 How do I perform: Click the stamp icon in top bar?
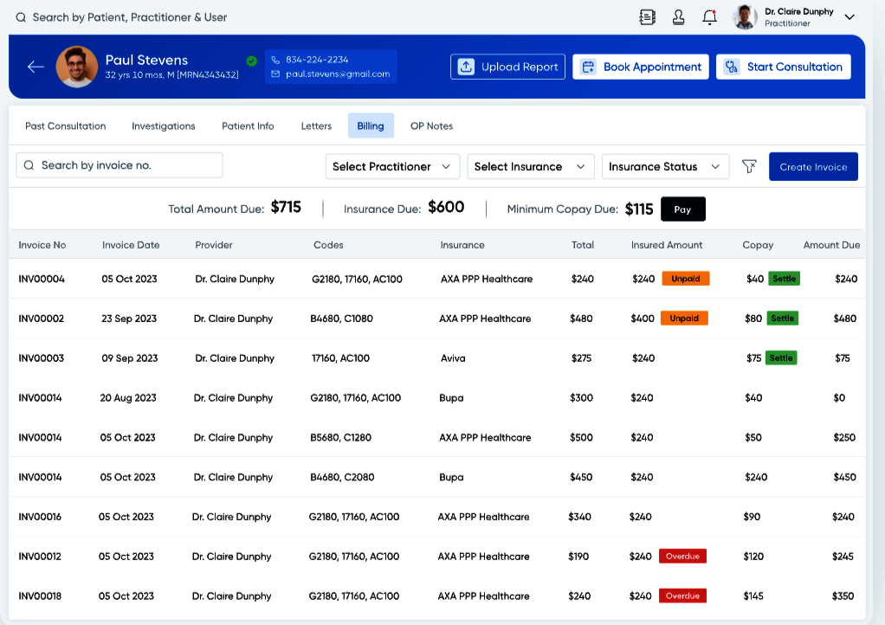tap(679, 17)
